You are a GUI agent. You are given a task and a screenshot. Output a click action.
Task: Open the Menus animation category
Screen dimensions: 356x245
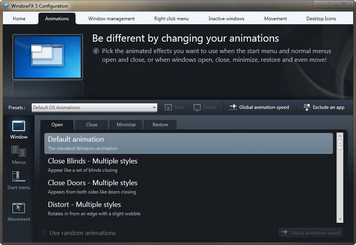18,152
